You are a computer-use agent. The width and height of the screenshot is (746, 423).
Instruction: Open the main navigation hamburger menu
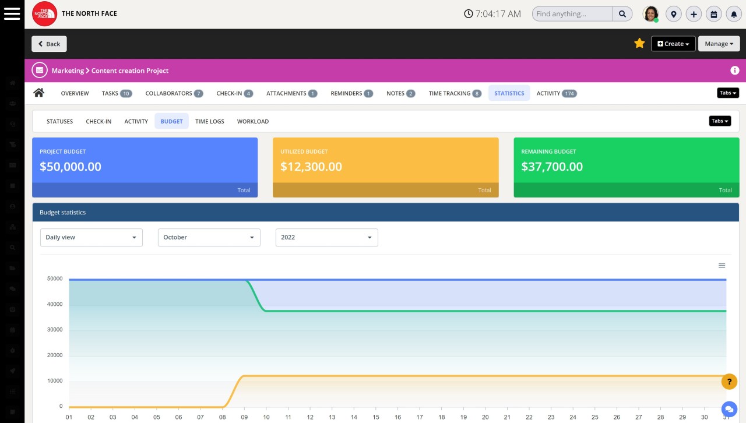12,13
